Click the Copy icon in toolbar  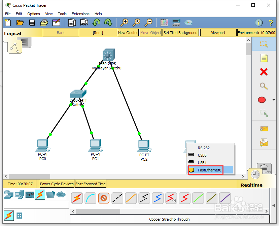[x=72, y=23]
